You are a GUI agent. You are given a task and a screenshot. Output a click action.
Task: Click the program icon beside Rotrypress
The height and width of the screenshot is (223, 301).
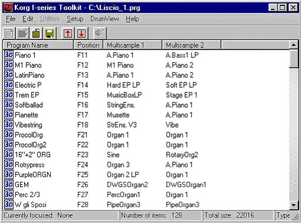tap(9, 165)
